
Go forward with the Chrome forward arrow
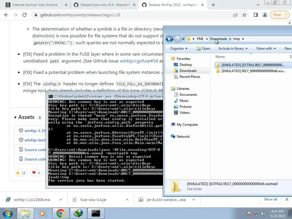pyautogui.click(x=15, y=15)
